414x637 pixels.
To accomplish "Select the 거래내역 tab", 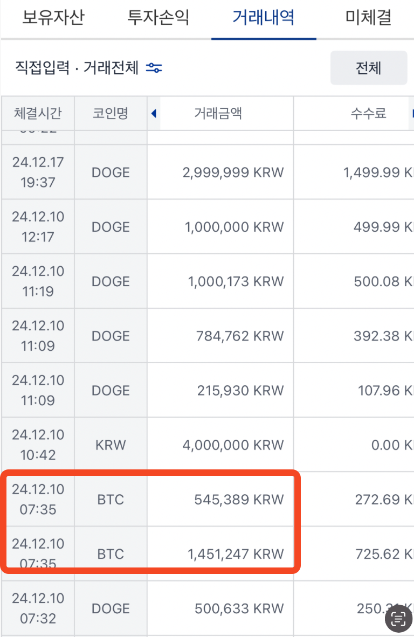I will (x=264, y=18).
